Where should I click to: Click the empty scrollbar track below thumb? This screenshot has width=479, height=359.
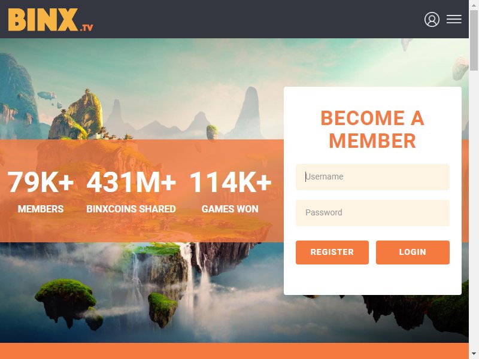click(x=474, y=210)
